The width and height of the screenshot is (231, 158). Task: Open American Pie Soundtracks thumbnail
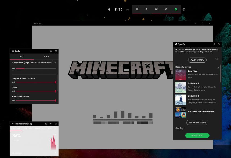click(x=181, y=112)
